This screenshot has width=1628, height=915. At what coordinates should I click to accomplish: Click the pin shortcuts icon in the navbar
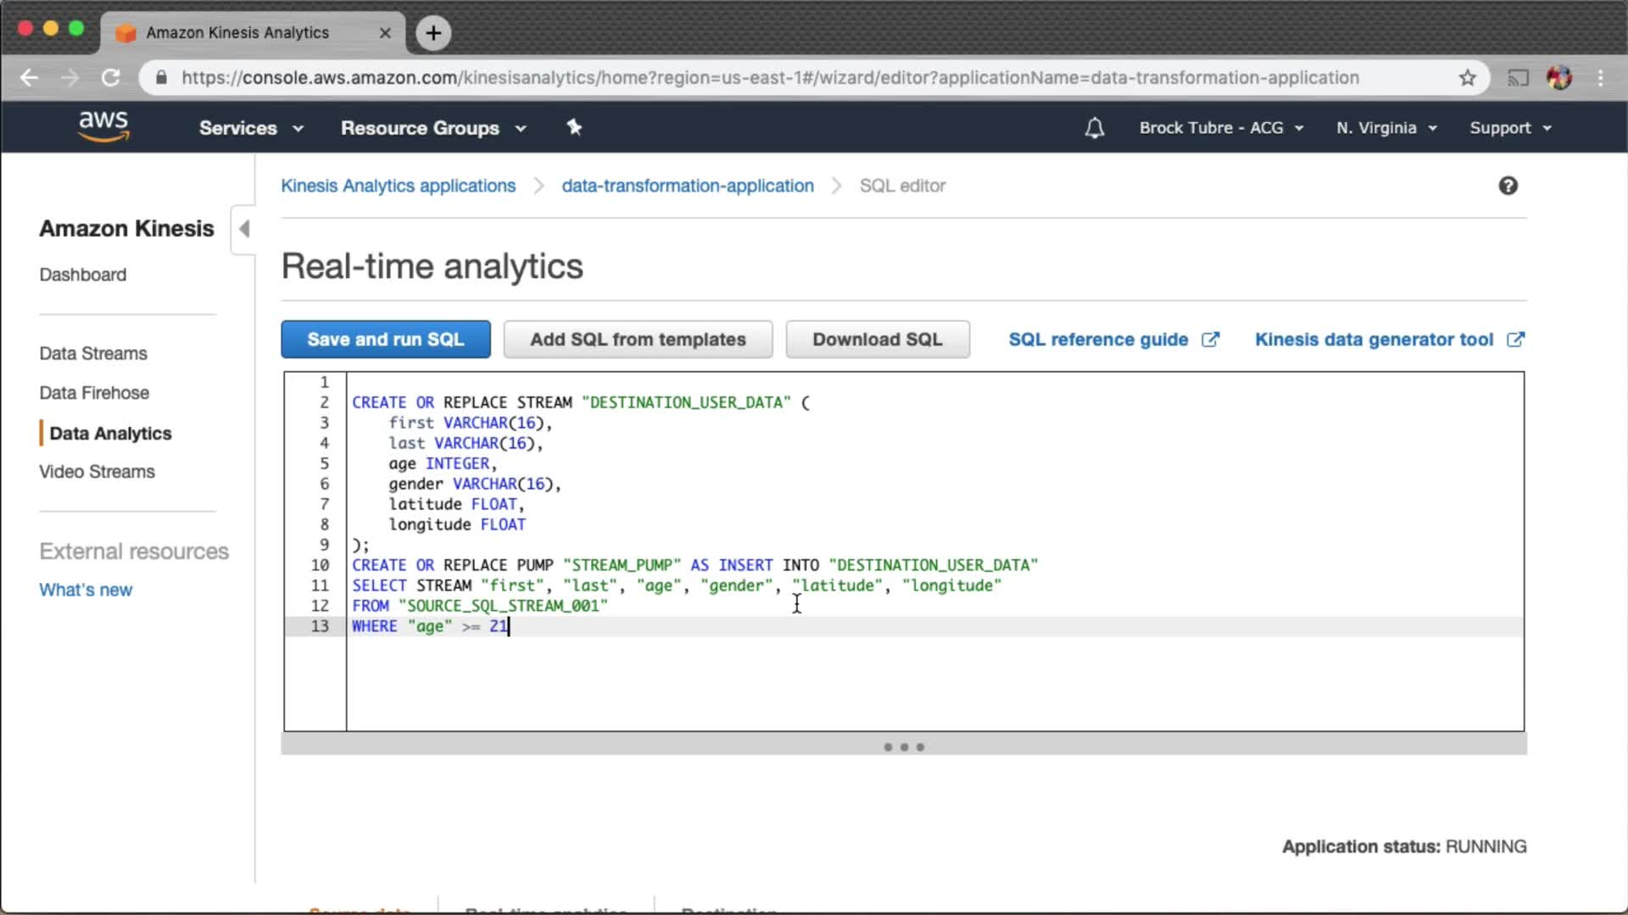(x=574, y=127)
